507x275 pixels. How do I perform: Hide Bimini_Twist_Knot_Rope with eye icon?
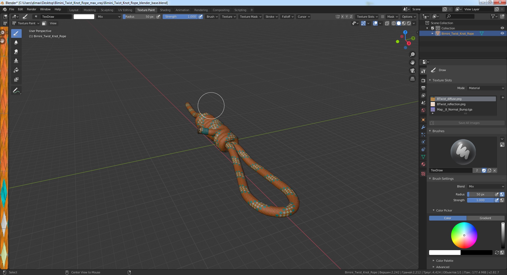(x=502, y=33)
